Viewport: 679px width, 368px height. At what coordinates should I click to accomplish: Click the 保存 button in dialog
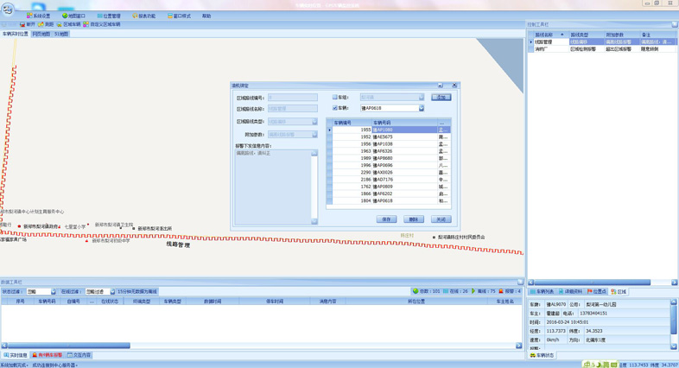[387, 219]
